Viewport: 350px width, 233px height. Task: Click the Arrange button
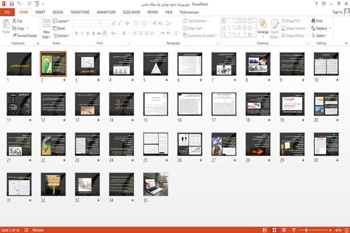tap(263, 28)
